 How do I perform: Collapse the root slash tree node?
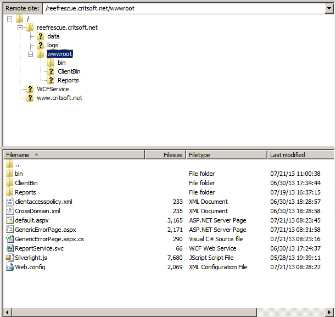point(9,19)
